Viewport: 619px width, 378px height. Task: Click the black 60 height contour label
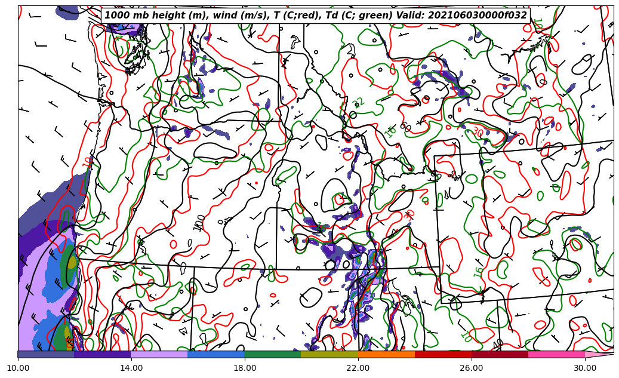click(x=405, y=127)
